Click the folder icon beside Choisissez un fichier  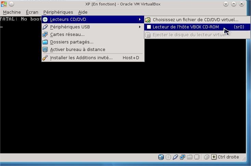click(x=148, y=20)
